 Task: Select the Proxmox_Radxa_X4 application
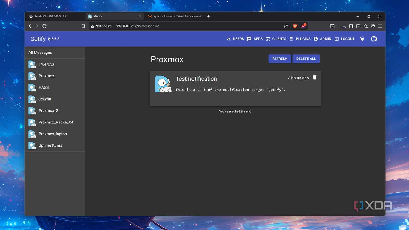click(55, 122)
